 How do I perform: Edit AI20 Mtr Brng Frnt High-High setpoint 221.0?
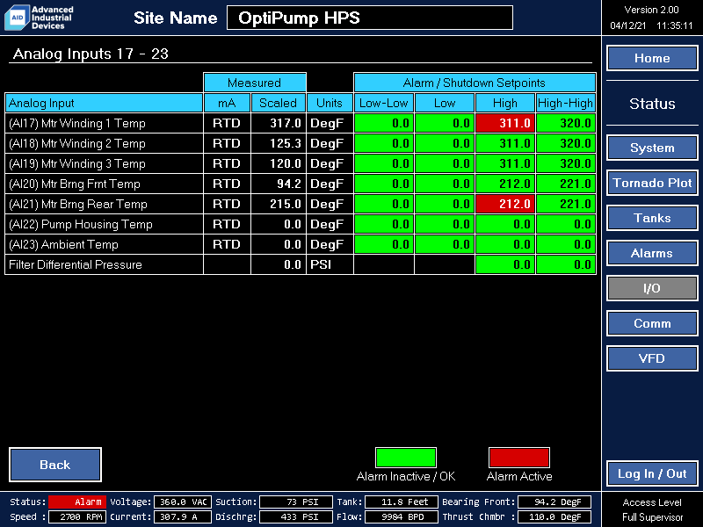coord(566,184)
